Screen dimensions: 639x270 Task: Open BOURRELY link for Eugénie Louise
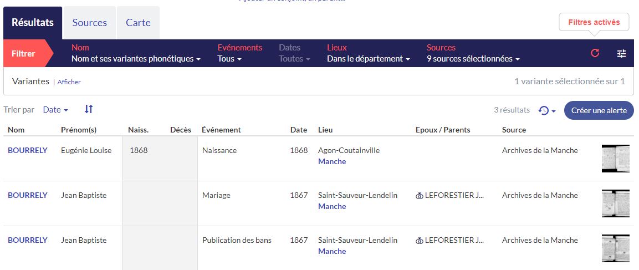[x=28, y=150]
